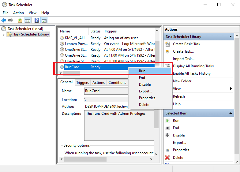Screen dimensions: 240x172
Task: Collapse the Task Scheduler Library actions section
Action: pos(231,37)
